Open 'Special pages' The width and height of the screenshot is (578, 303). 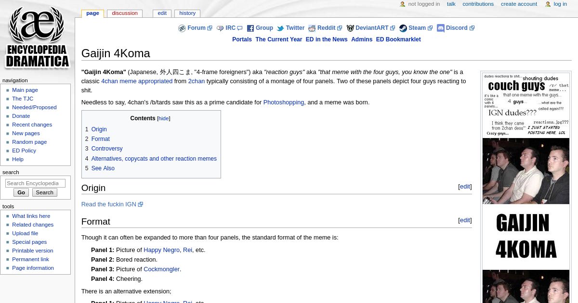point(29,242)
